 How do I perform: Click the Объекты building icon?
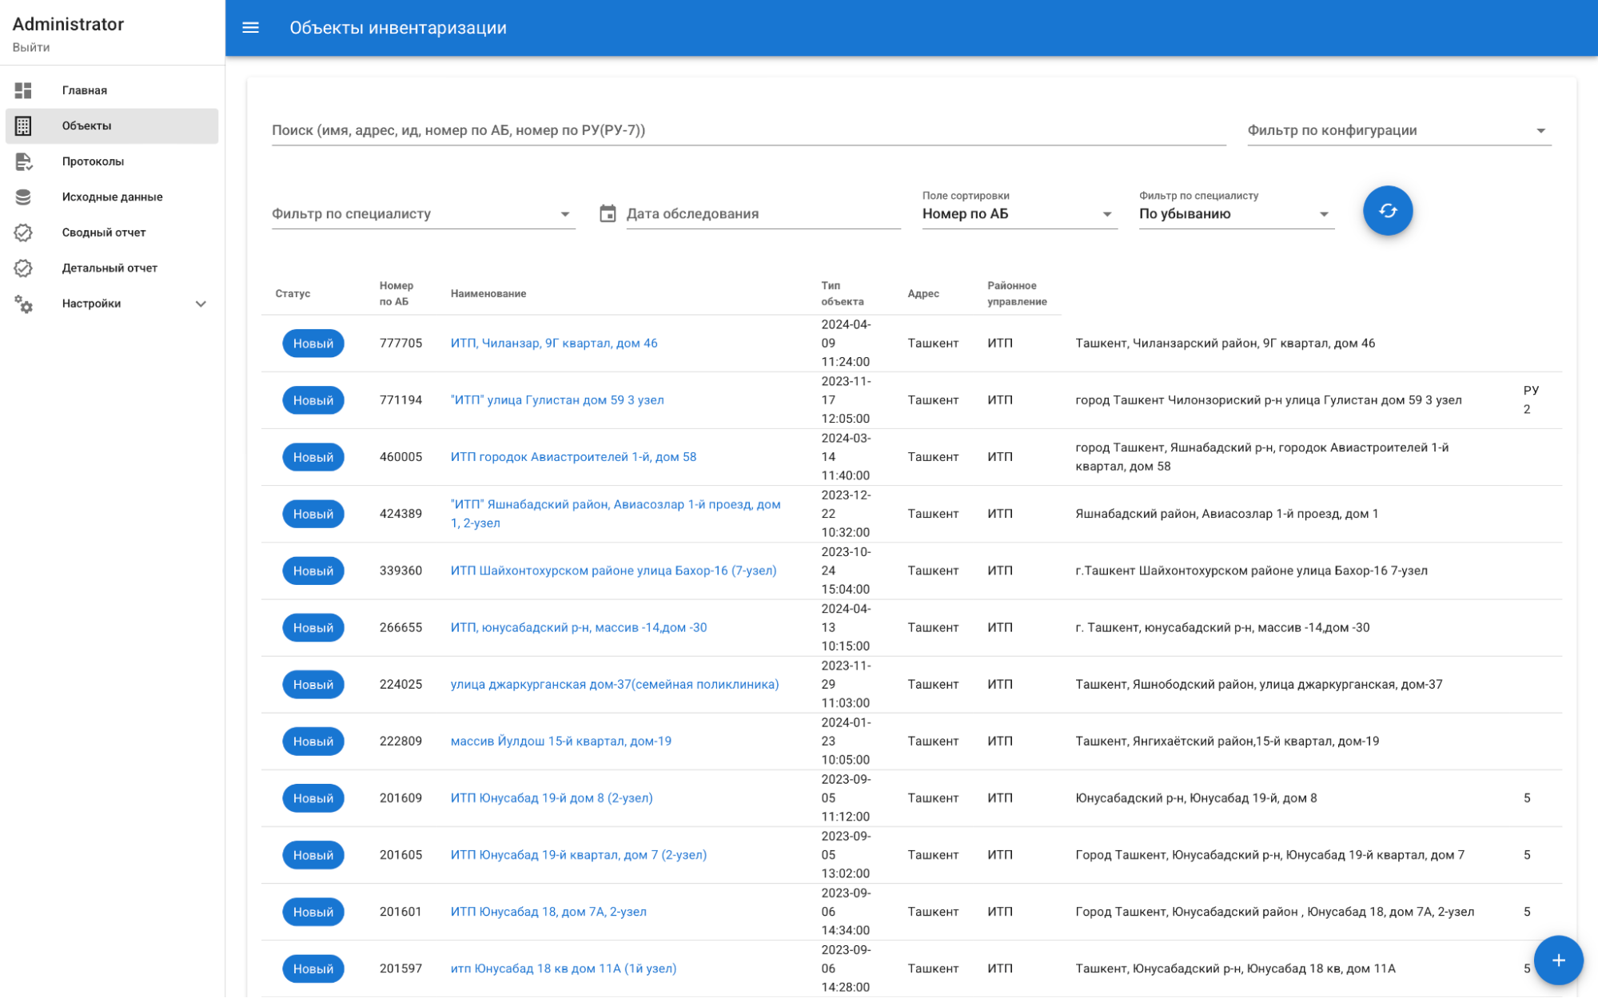(x=23, y=125)
